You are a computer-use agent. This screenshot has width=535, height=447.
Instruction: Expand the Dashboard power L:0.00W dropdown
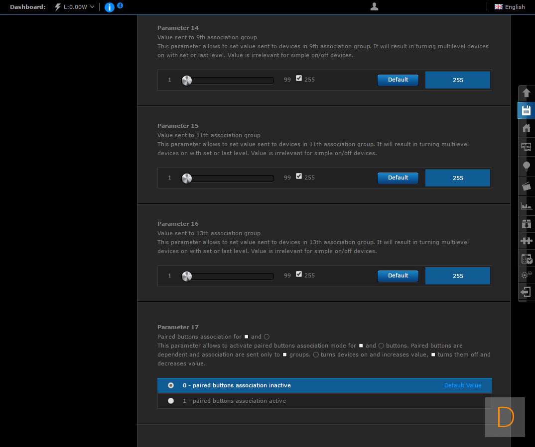click(x=75, y=7)
